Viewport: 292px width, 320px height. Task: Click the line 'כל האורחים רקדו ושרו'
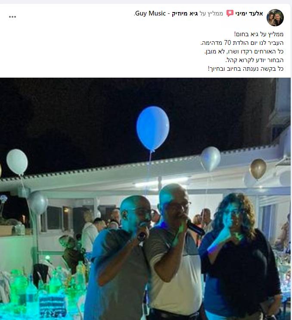tap(244, 51)
